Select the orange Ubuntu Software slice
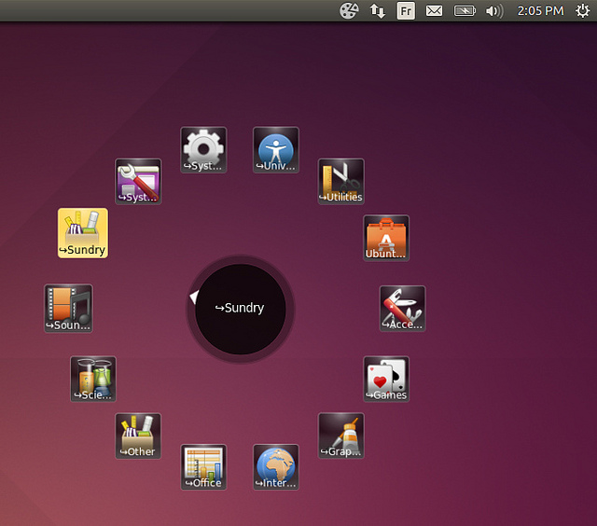Image resolution: width=597 pixels, height=526 pixels. coord(386,238)
